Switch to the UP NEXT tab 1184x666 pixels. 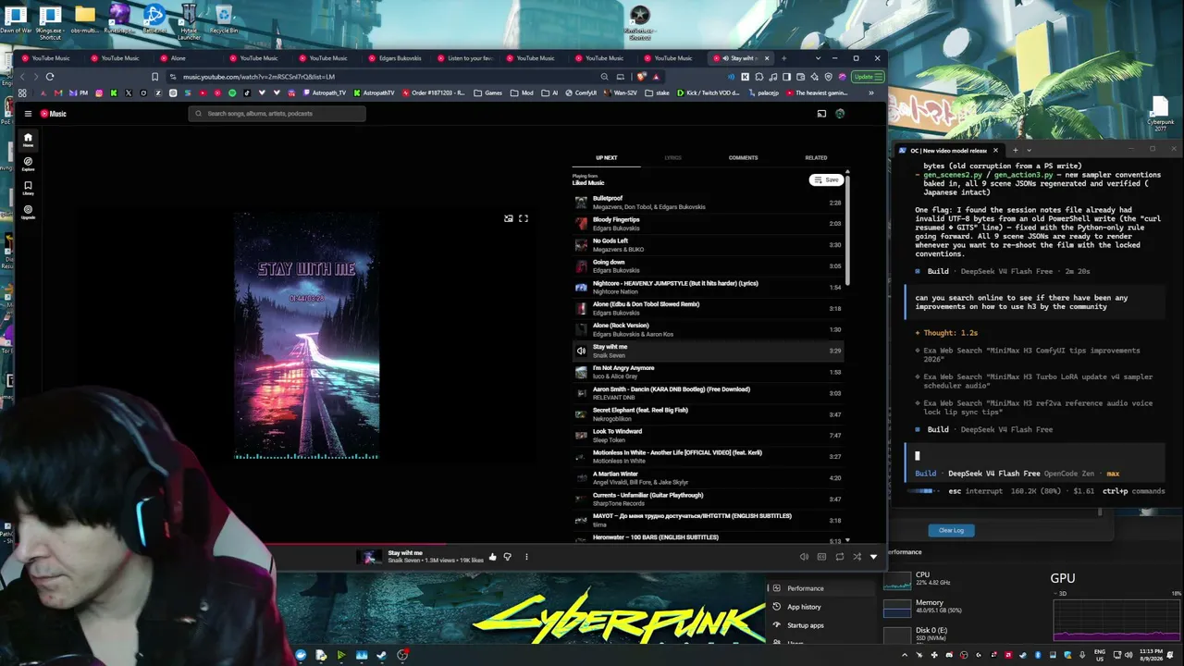[606, 158]
